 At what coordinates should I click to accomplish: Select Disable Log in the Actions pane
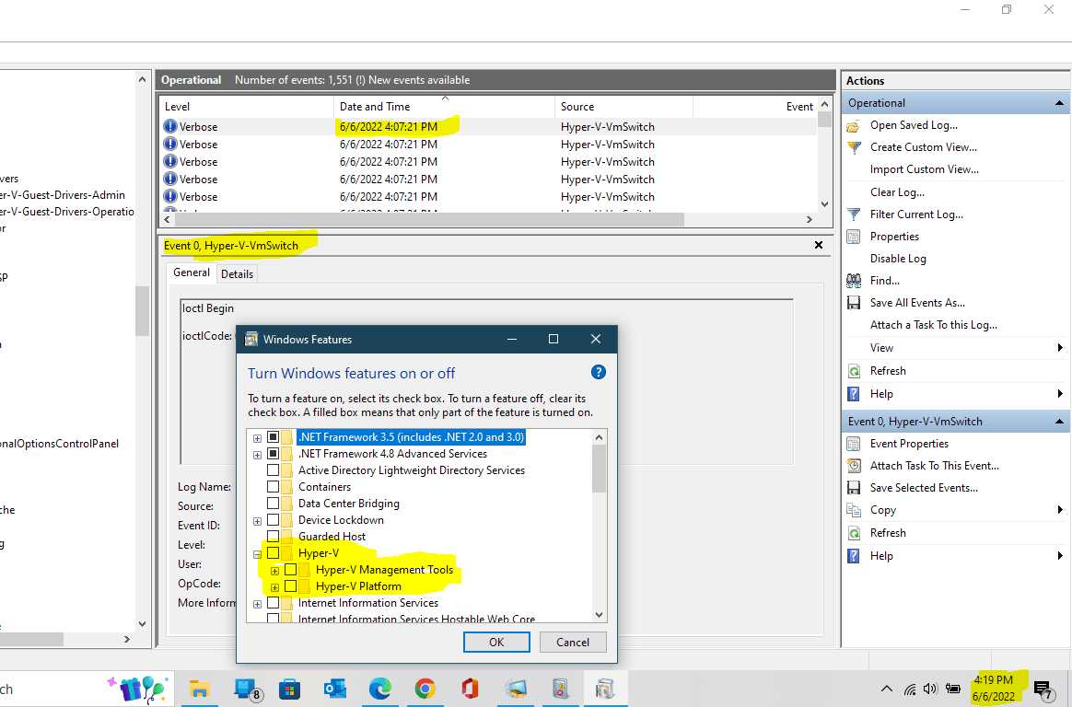pos(898,259)
